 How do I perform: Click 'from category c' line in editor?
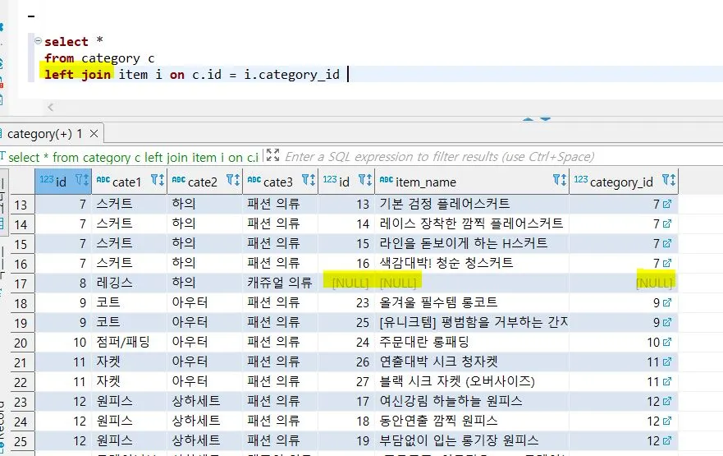pyautogui.click(x=99, y=58)
